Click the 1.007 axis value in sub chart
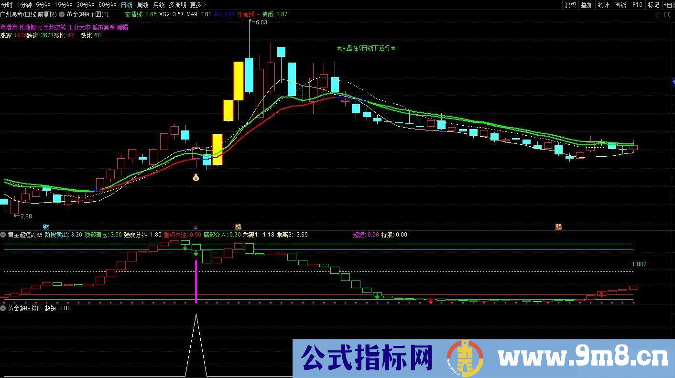The image size is (675, 378). 639,264
